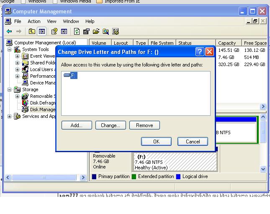The image size is (270, 214).
Task: Select Computer Management (Local) root node
Action: pyautogui.click(x=45, y=43)
